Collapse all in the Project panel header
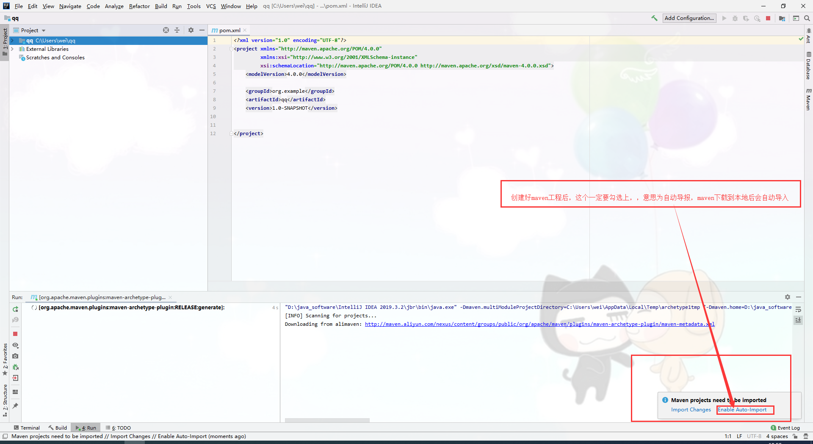 (x=177, y=30)
